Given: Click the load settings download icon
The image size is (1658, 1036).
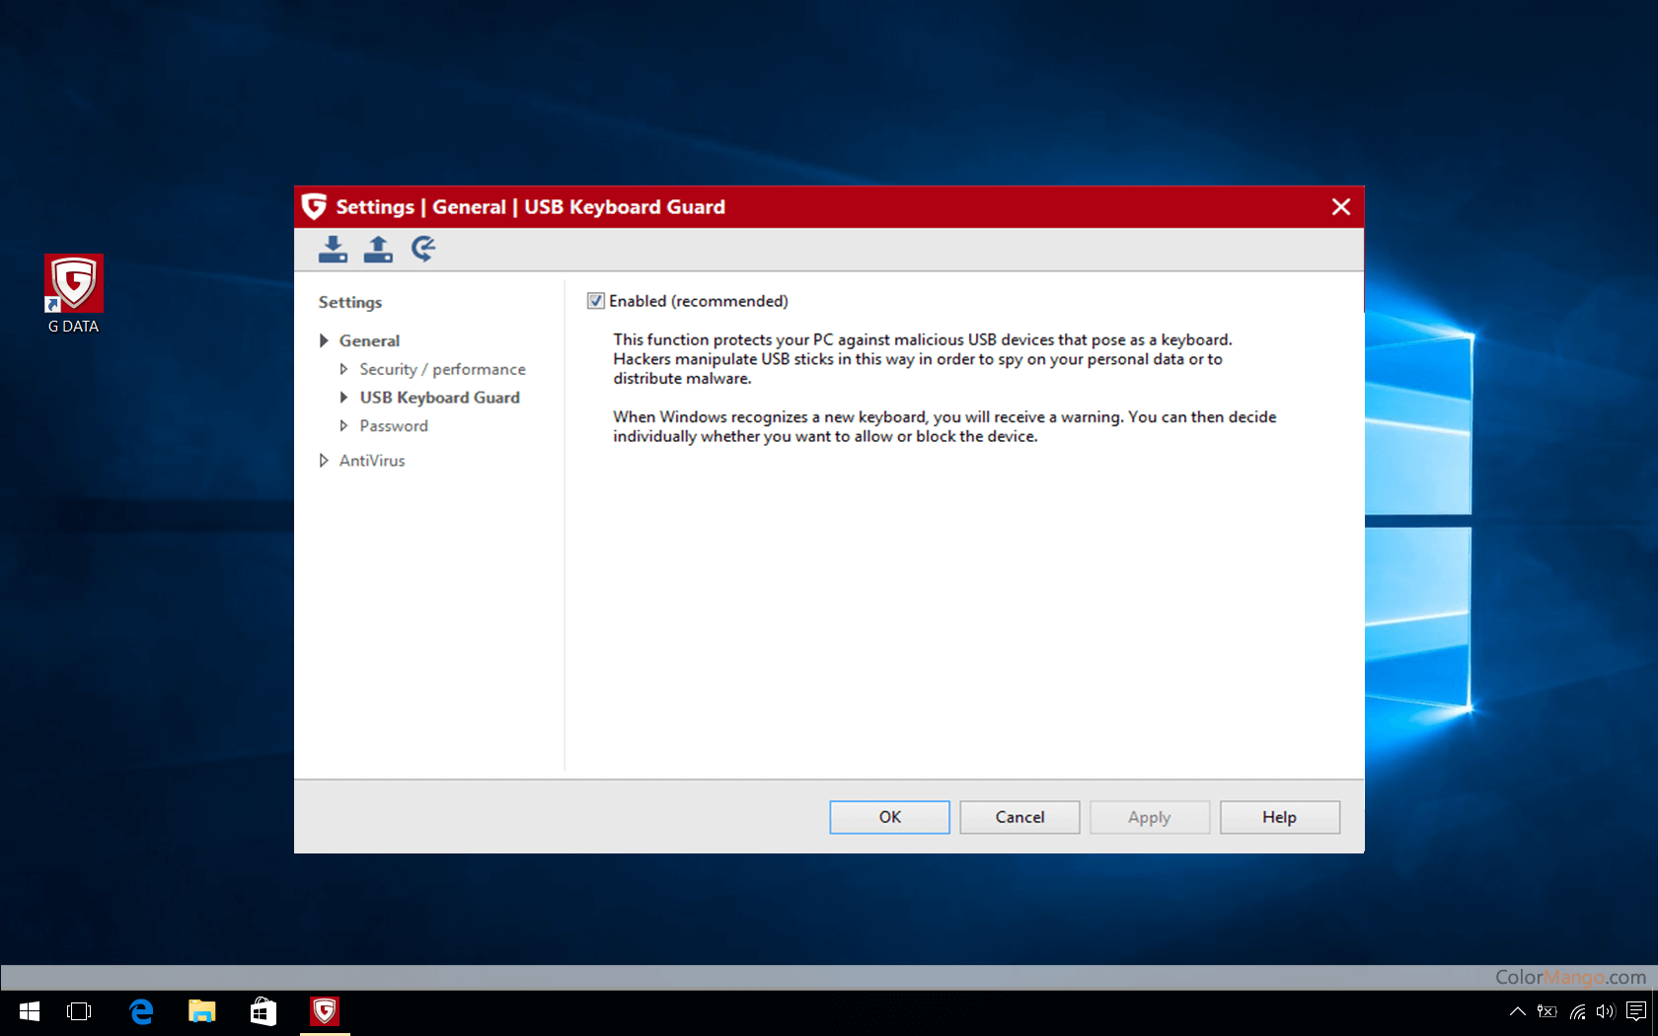Looking at the screenshot, I should tap(333, 249).
